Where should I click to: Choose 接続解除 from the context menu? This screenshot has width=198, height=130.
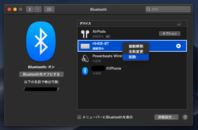[x=136, y=46]
